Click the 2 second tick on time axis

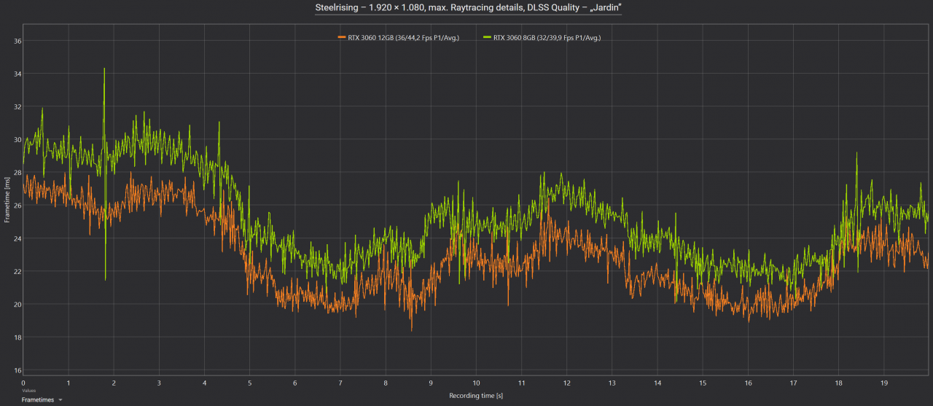click(114, 382)
